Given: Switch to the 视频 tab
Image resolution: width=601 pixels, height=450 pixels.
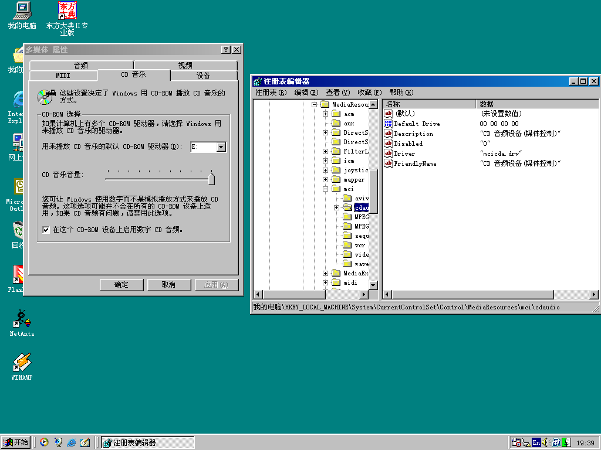Looking at the screenshot, I should tap(185, 66).
